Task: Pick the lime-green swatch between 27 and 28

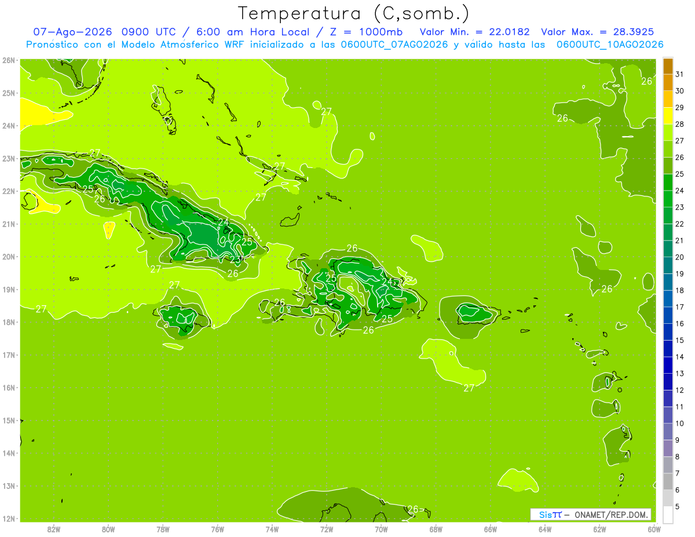Action: 668,133
